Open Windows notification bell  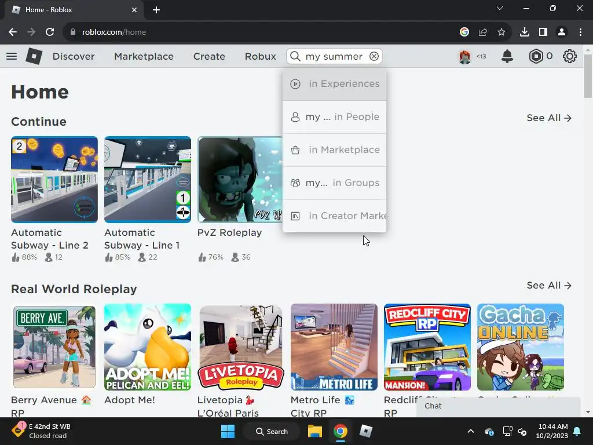click(x=577, y=431)
